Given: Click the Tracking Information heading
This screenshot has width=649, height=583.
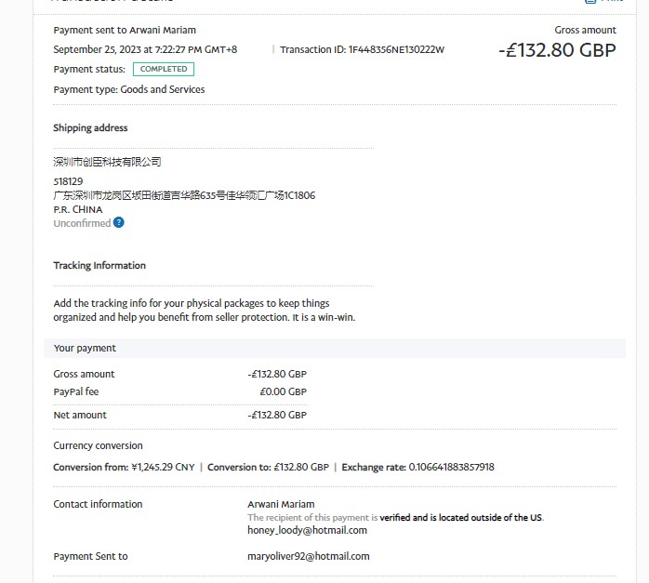Looking at the screenshot, I should coord(99,266).
